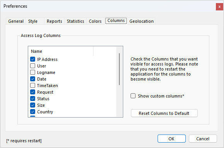The height and width of the screenshot is (148, 224).
Task: Open the Style tab
Action: click(x=35, y=21)
